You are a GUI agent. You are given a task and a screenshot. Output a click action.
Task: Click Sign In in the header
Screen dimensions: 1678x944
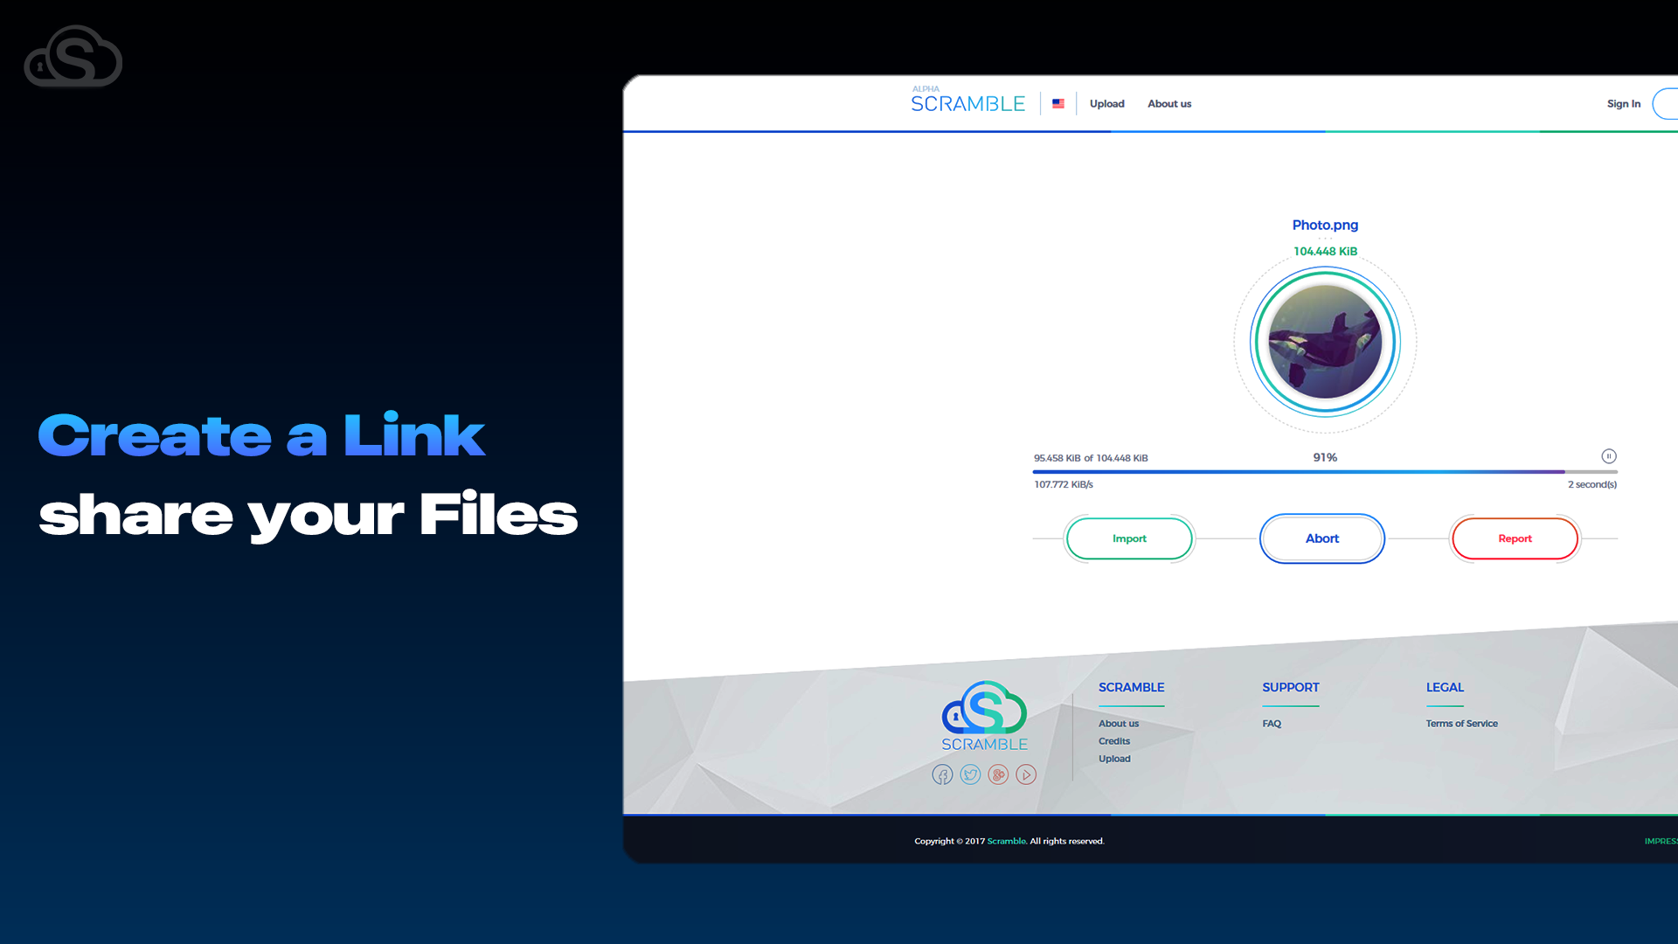point(1624,103)
